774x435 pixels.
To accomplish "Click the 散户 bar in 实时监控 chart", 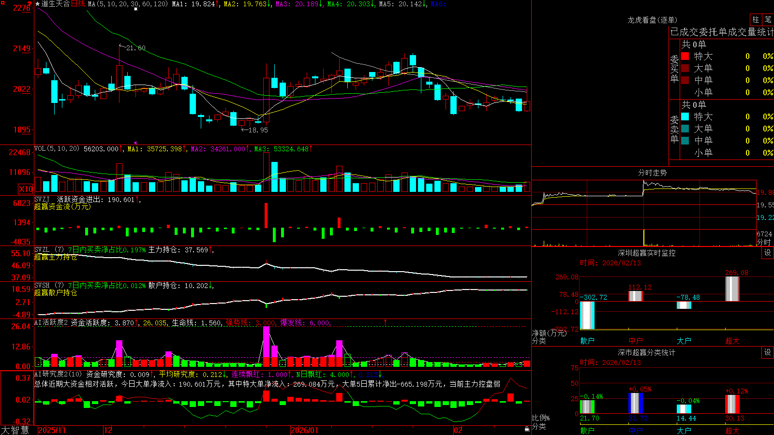I will 587,315.
